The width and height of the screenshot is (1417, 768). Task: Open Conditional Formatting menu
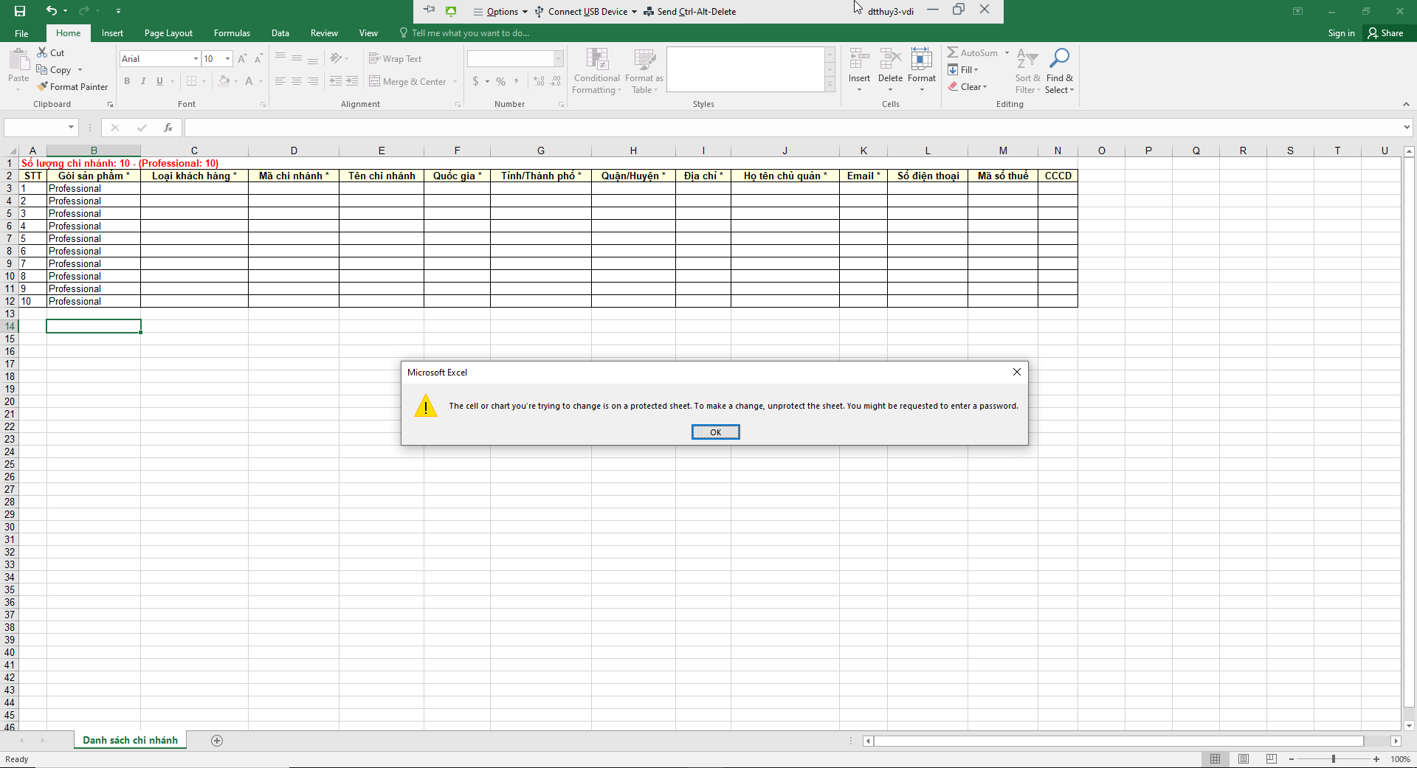597,71
